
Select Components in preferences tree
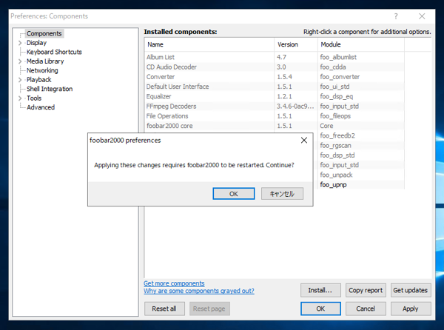tap(44, 33)
